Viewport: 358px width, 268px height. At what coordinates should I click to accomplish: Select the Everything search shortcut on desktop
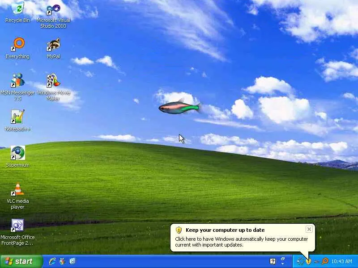tap(17, 48)
